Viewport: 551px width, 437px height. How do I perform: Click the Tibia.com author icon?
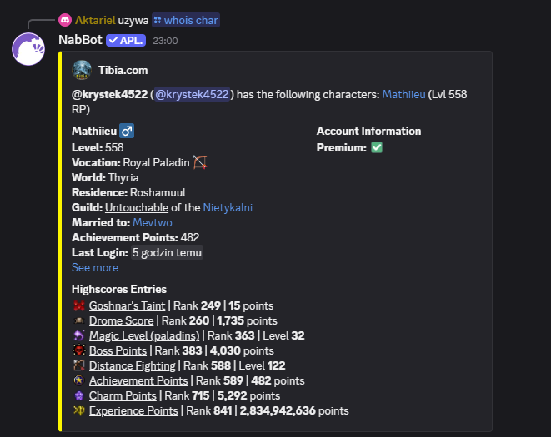click(x=82, y=70)
